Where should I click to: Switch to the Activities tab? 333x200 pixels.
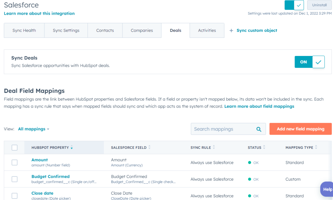point(207,30)
